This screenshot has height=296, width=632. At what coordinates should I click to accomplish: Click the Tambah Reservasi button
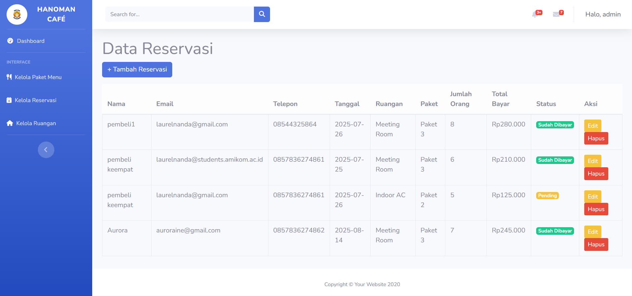(137, 69)
